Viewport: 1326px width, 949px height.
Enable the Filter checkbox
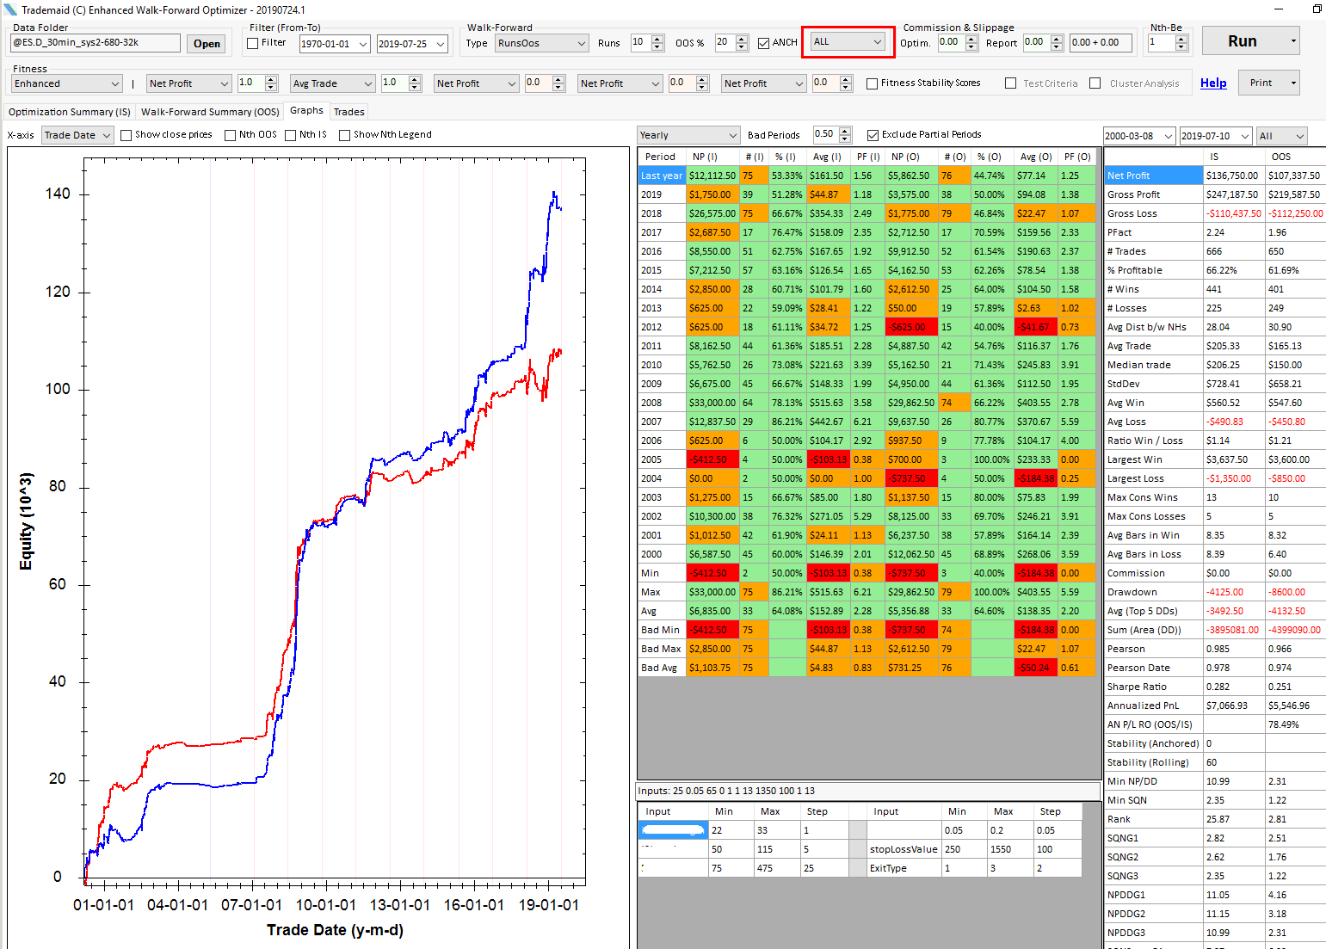(x=253, y=43)
